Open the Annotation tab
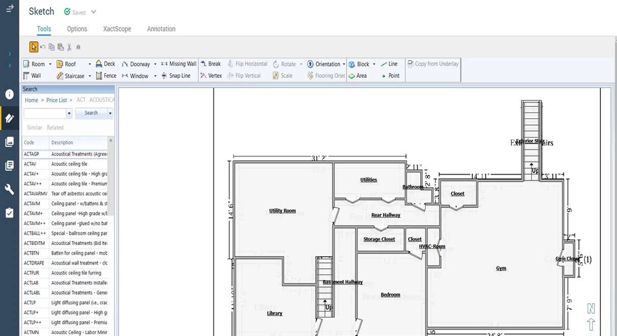This screenshot has height=336, width=617. (x=161, y=29)
